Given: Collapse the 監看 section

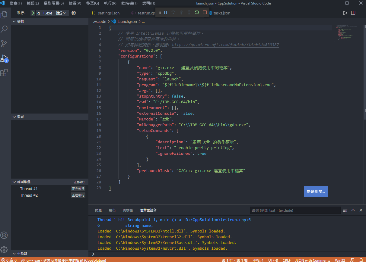Looking at the screenshot, I should (21, 117).
